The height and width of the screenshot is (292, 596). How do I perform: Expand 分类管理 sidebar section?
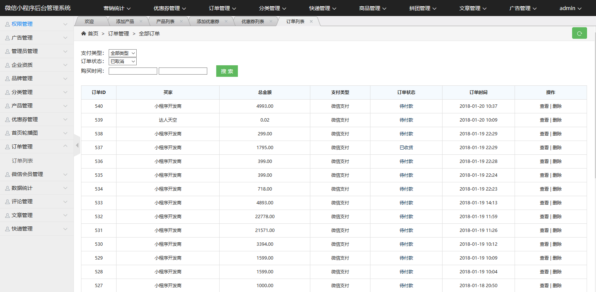37,92
